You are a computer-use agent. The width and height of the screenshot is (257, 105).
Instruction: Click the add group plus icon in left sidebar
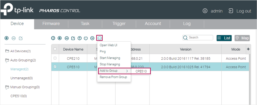(6, 38)
